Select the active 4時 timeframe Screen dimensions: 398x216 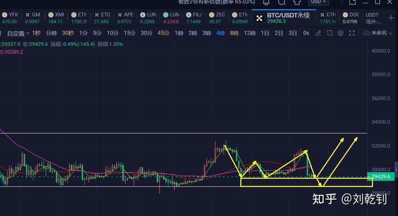(220, 33)
